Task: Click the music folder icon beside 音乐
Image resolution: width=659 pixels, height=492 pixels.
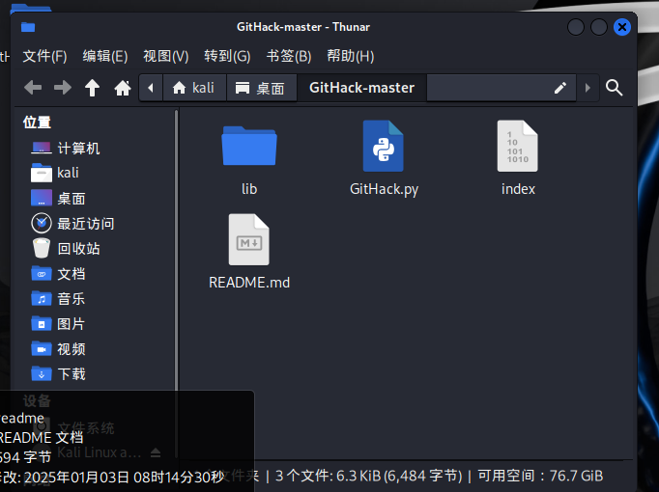Action: (42, 299)
